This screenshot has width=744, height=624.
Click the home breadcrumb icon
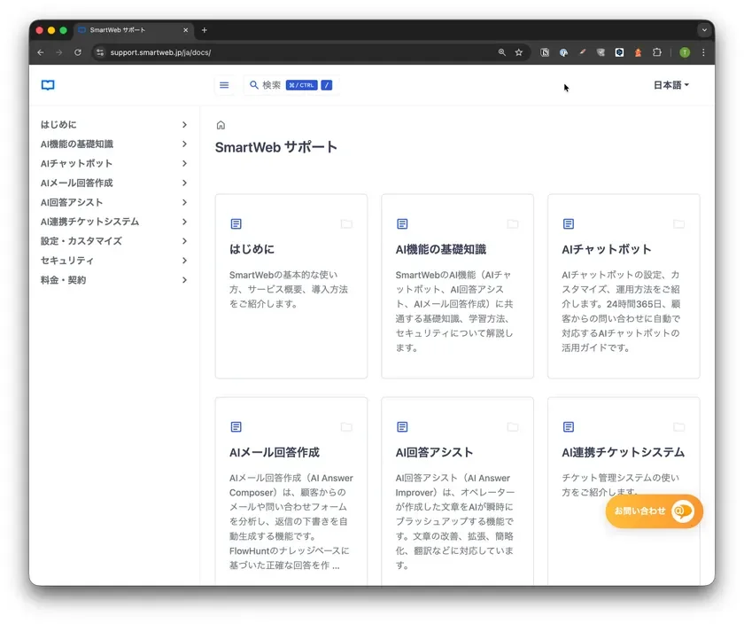[221, 125]
